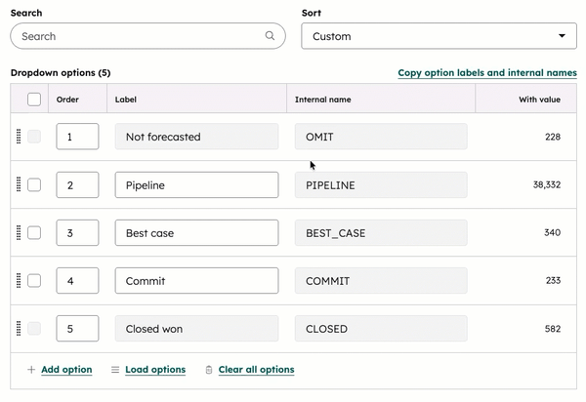Click the CLOSED internal name field
Image resolution: width=586 pixels, height=402 pixels.
(x=381, y=329)
